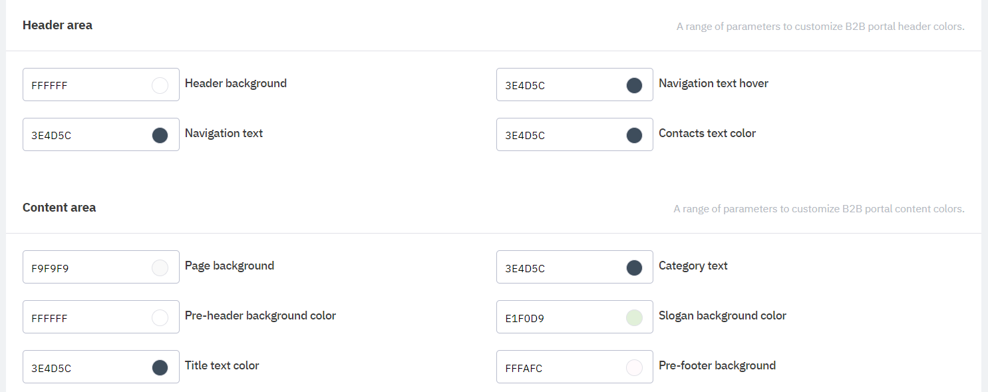The width and height of the screenshot is (988, 392).
Task: Open the Pre-footer background color swatch
Action: pos(634,367)
